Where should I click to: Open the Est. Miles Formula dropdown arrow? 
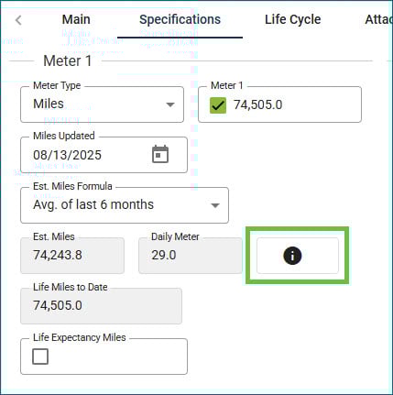tap(215, 205)
